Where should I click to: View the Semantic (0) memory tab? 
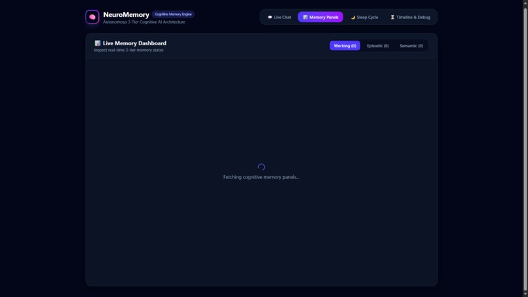point(411,46)
